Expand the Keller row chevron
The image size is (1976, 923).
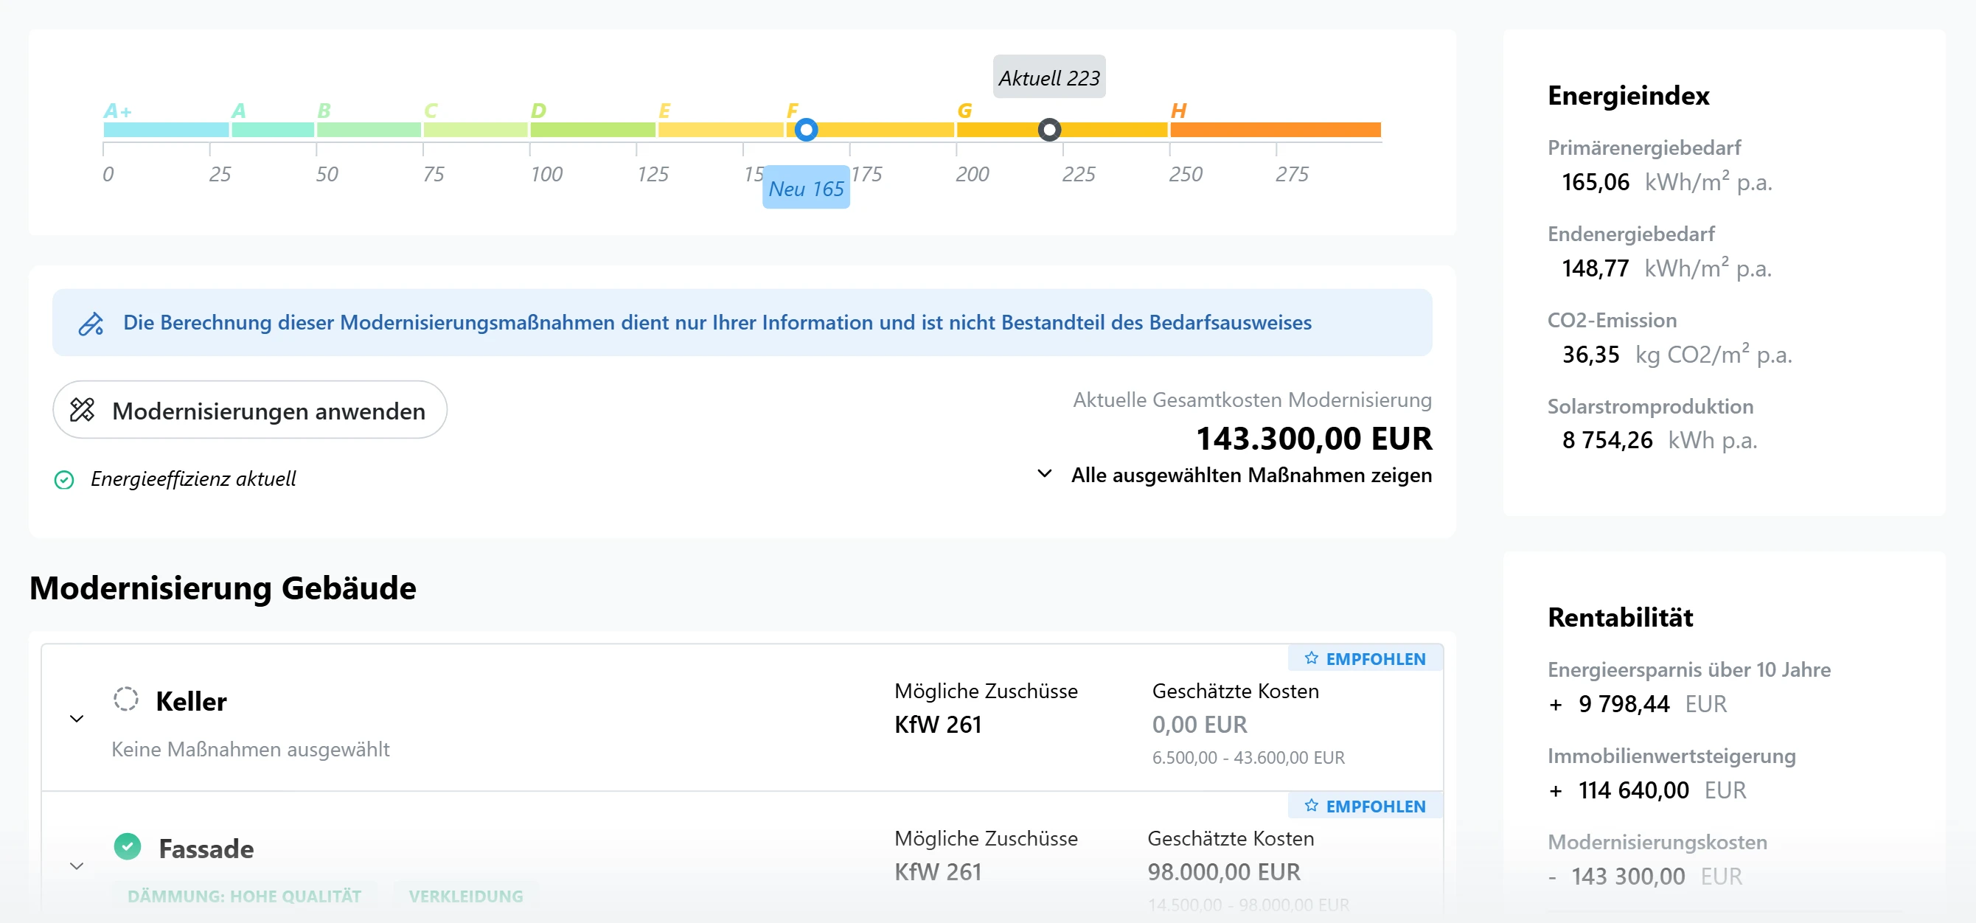[x=77, y=719]
